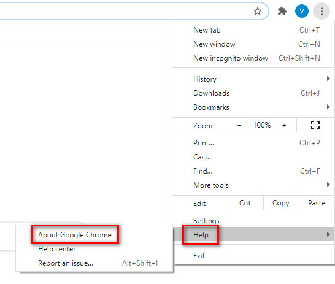The image size is (335, 284).
Task: Click the Cut button
Action: [245, 203]
